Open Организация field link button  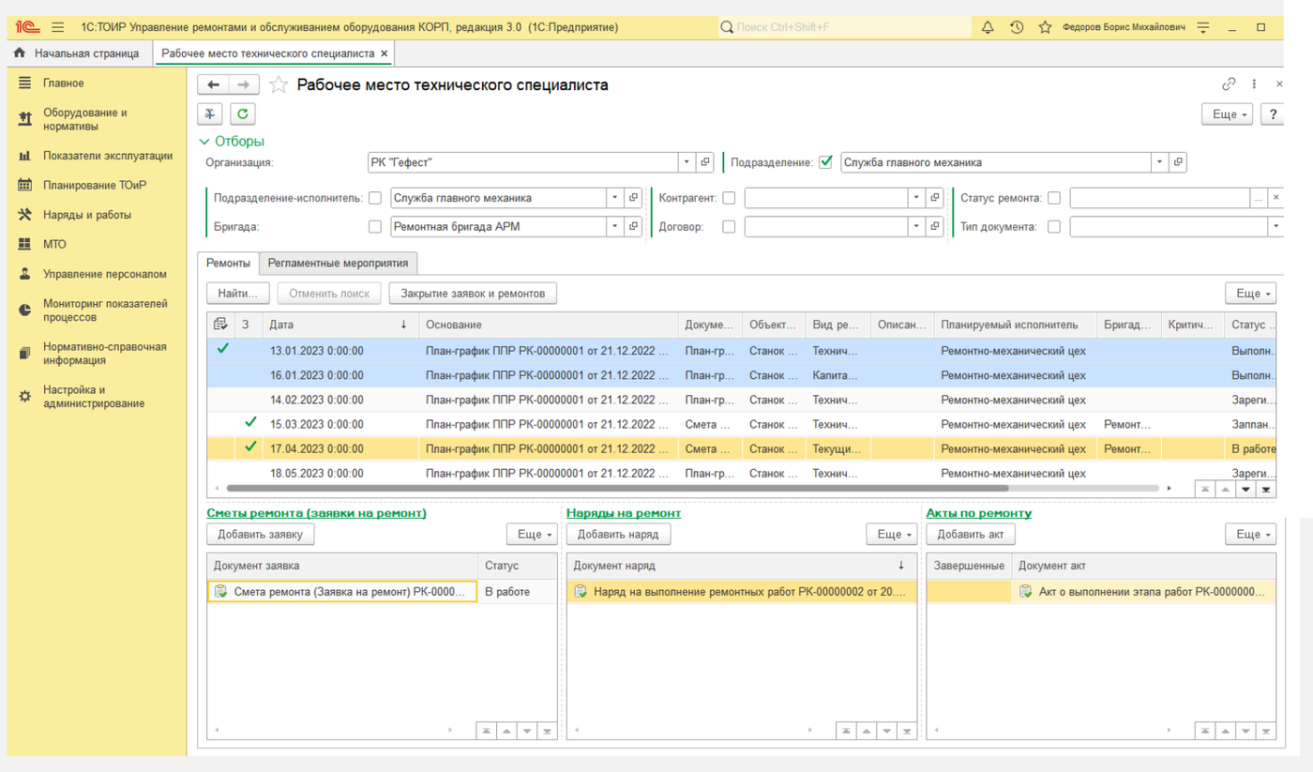pyautogui.click(x=706, y=162)
